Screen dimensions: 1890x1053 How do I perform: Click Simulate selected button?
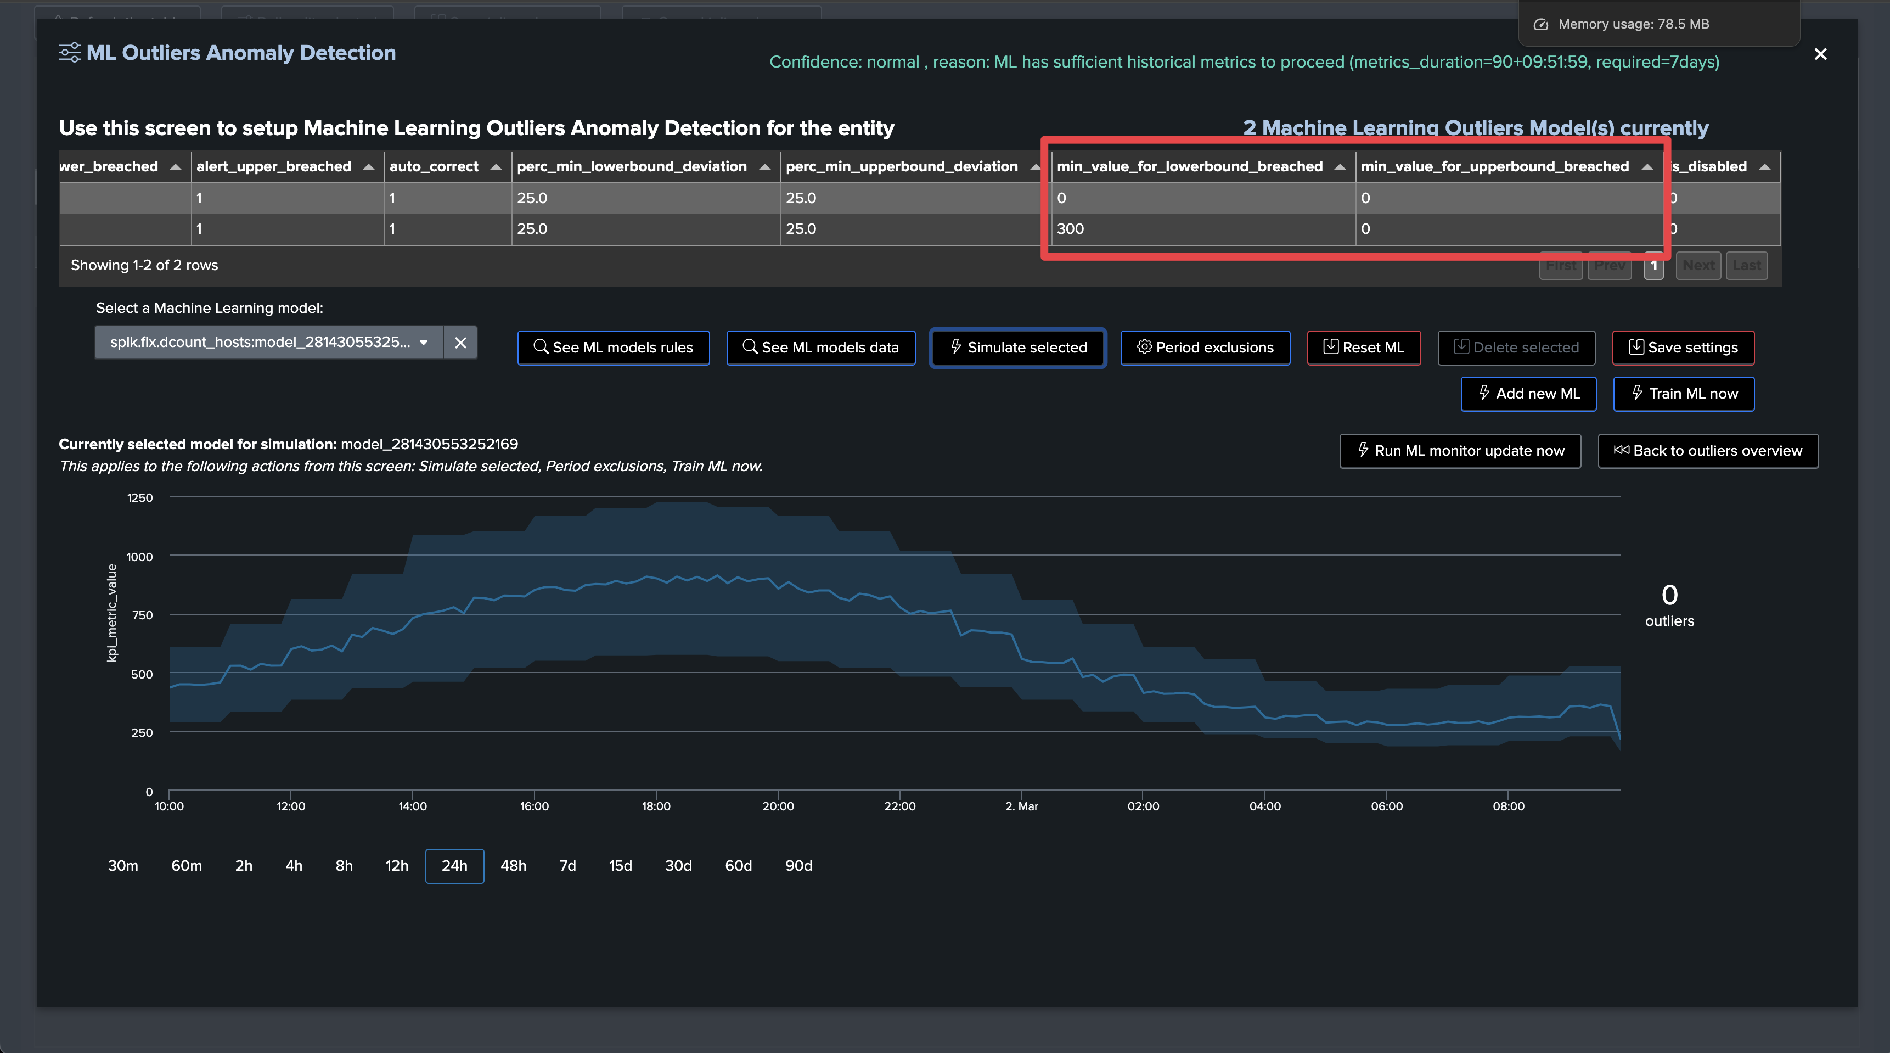pos(1017,348)
